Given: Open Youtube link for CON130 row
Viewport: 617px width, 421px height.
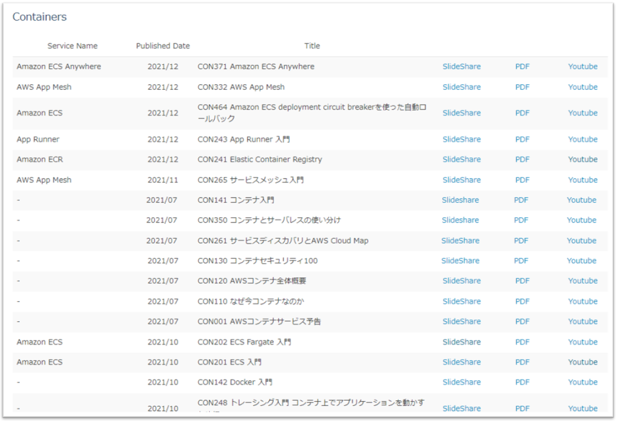Looking at the screenshot, I should click(x=581, y=260).
